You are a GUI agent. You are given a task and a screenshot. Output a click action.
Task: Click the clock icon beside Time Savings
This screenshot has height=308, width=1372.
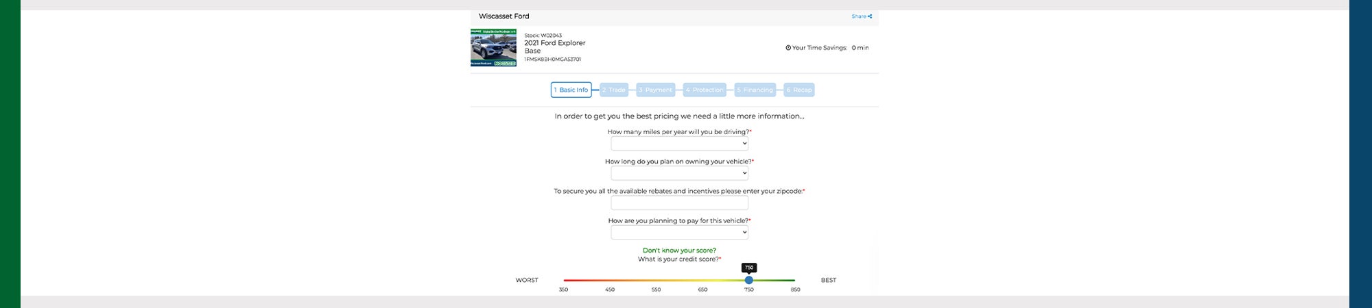point(788,48)
